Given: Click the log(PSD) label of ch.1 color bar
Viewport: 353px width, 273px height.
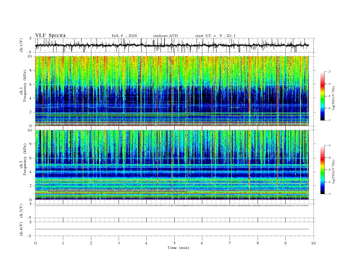Looking at the screenshot, I should (x=334, y=97).
